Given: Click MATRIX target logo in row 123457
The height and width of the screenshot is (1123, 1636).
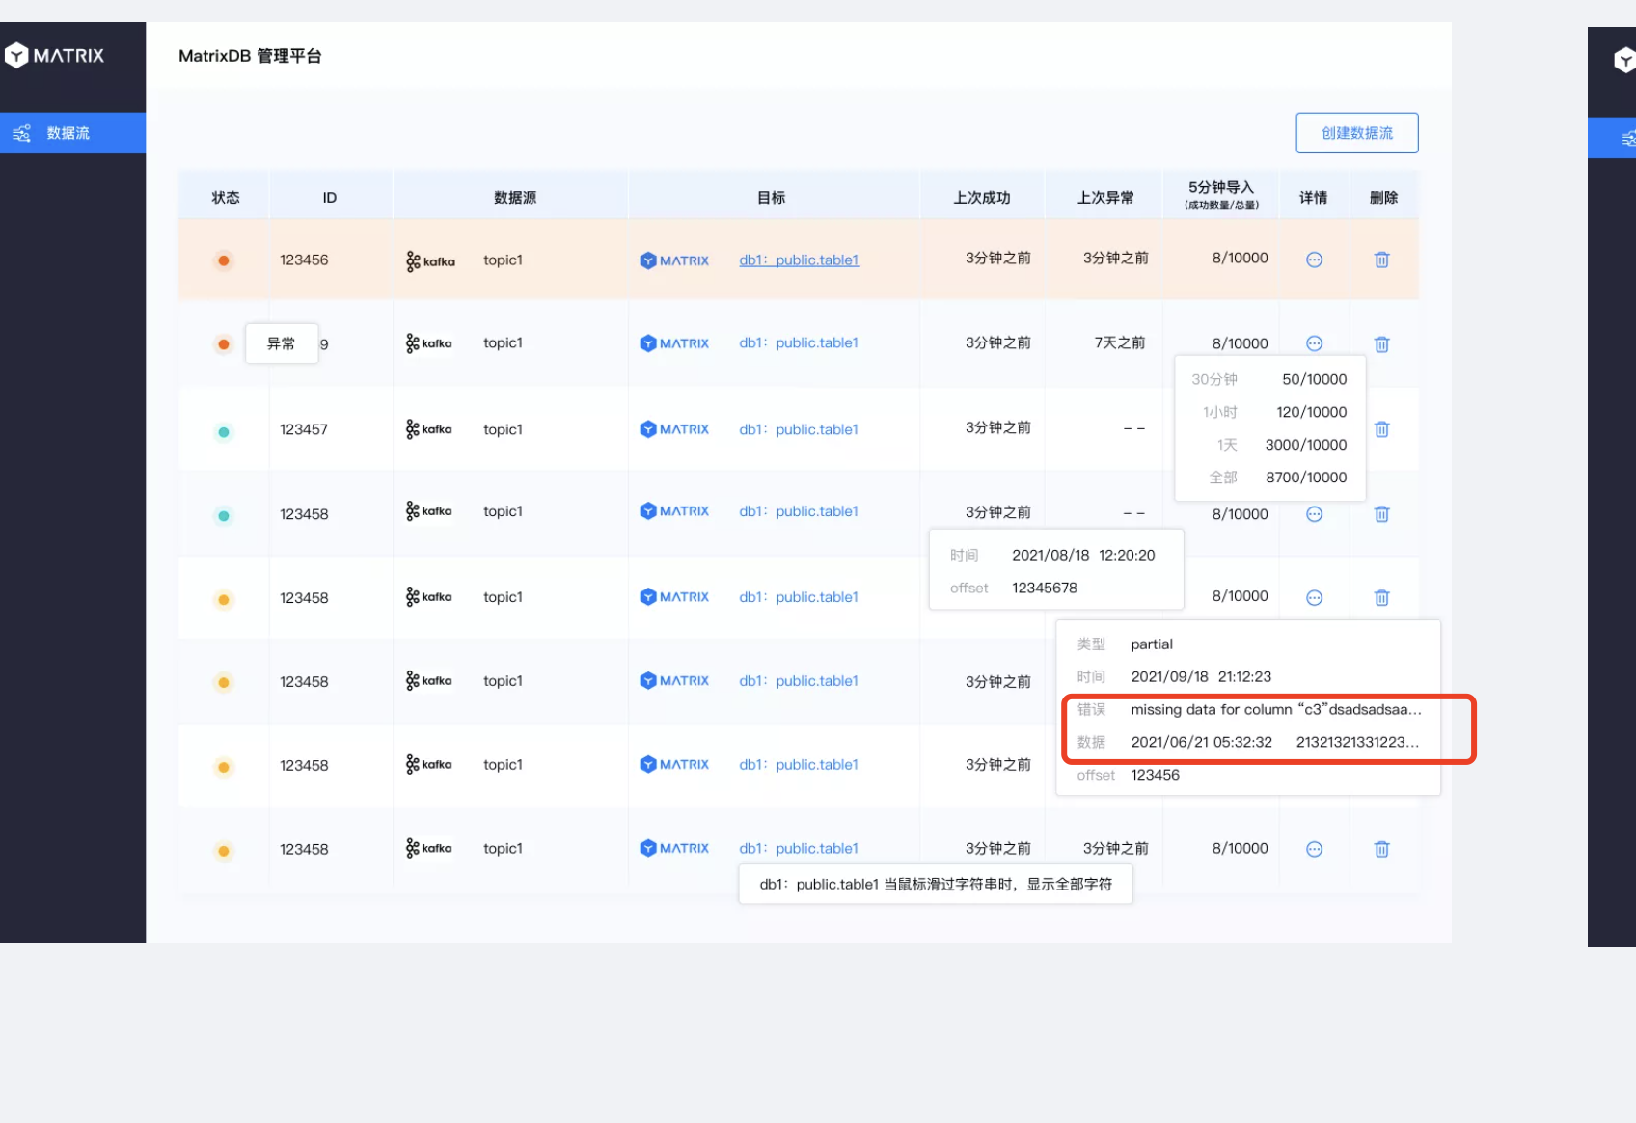Looking at the screenshot, I should click(x=674, y=429).
